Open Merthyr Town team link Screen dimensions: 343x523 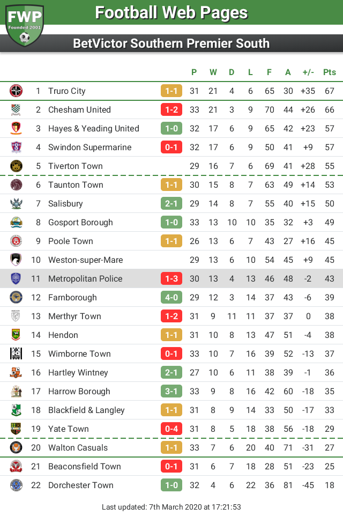pos(74,316)
